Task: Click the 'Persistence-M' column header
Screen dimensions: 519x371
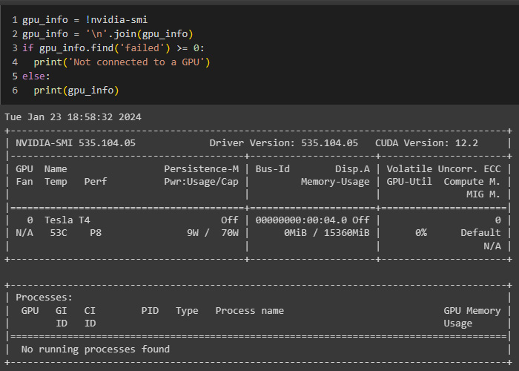Action: point(201,169)
